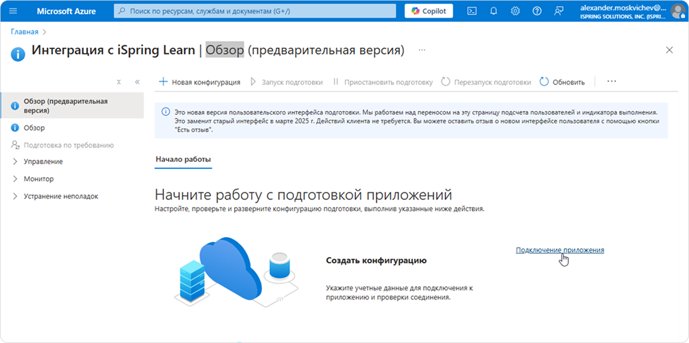Follow the Главная breadcrumb link
This screenshot has width=689, height=343.
[24, 32]
